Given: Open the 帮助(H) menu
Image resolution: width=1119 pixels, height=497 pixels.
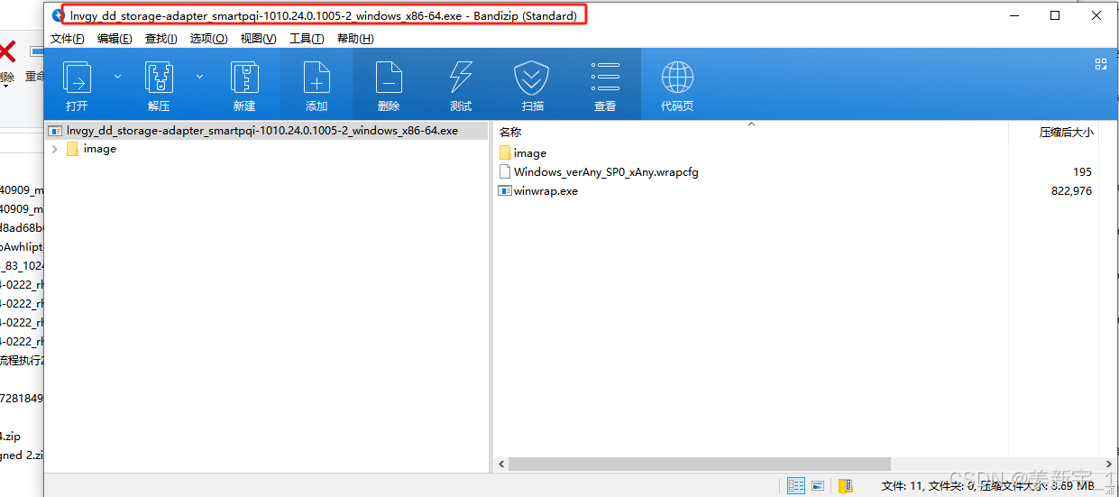Looking at the screenshot, I should pyautogui.click(x=355, y=39).
